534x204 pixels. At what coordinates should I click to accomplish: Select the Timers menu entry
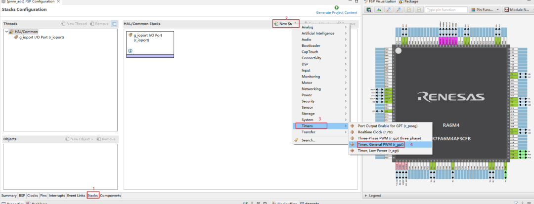pos(321,126)
